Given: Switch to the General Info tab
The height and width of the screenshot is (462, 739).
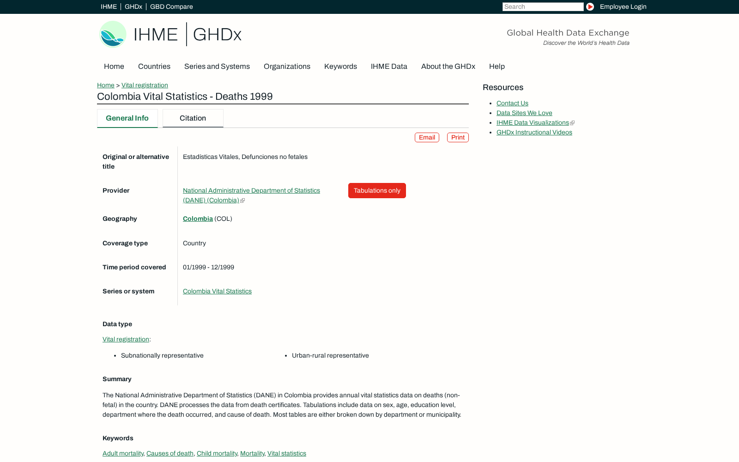Looking at the screenshot, I should 127,118.
